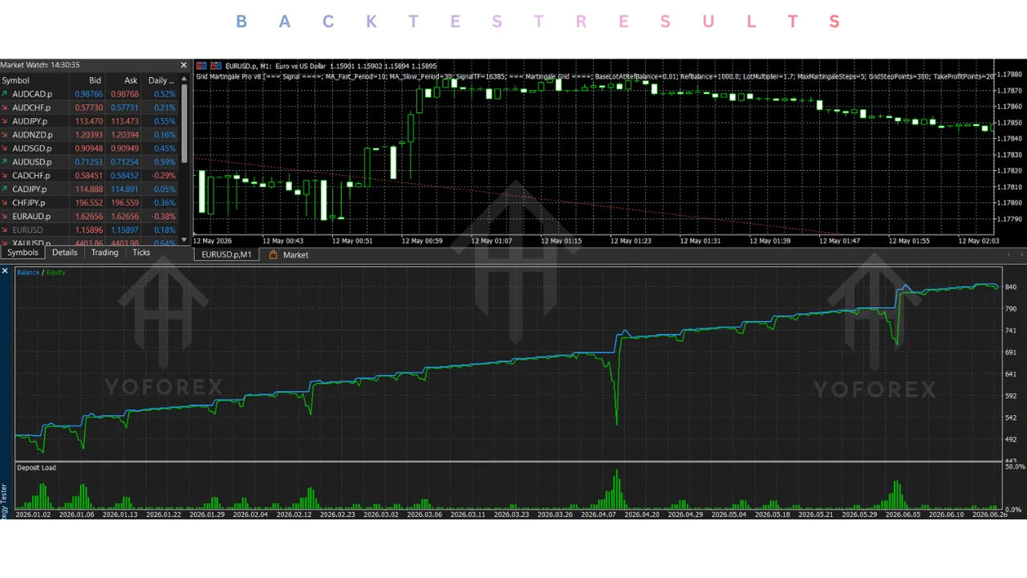Screen dimensions: 1027x578
Task: Click the shopping bag icon on the Market tab
Action: [x=274, y=254]
